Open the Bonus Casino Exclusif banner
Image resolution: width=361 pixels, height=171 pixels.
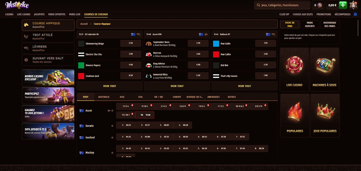point(48,78)
